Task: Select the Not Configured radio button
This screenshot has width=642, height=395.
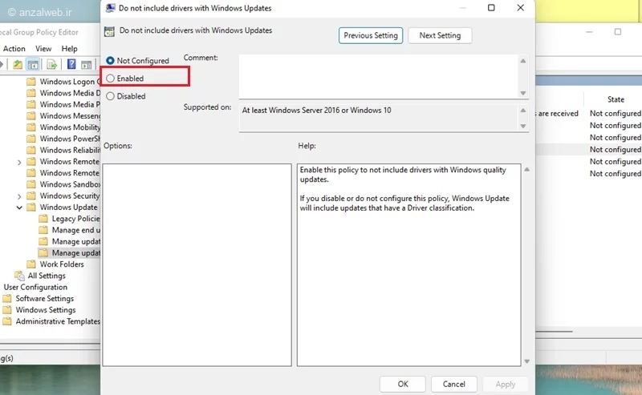Action: pos(111,61)
